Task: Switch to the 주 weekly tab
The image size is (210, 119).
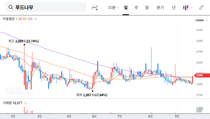Action: [136, 8]
